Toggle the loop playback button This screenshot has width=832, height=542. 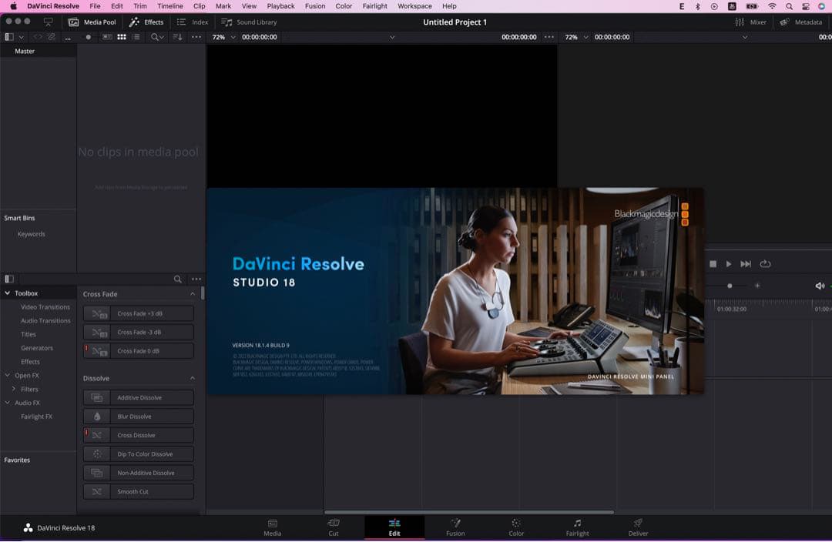point(765,264)
